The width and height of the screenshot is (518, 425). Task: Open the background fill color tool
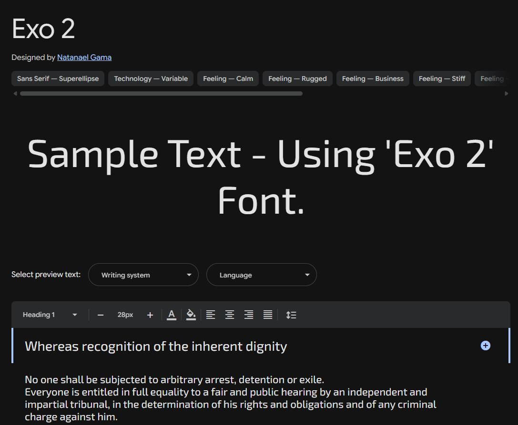coord(191,315)
